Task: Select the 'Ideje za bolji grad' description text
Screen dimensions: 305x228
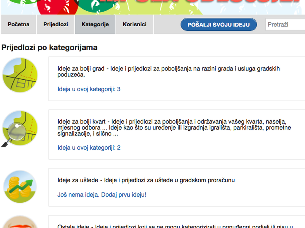Action: (x=169, y=72)
